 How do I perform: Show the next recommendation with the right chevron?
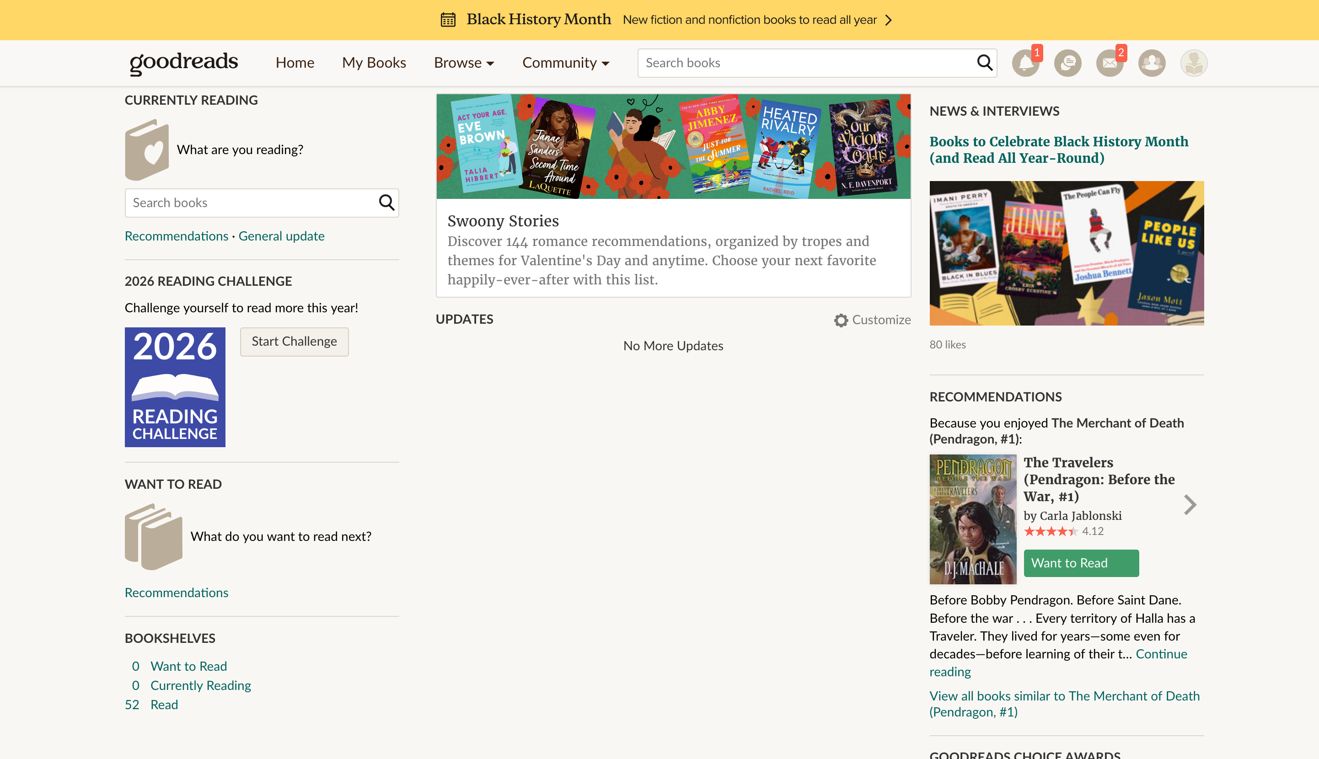[1190, 505]
